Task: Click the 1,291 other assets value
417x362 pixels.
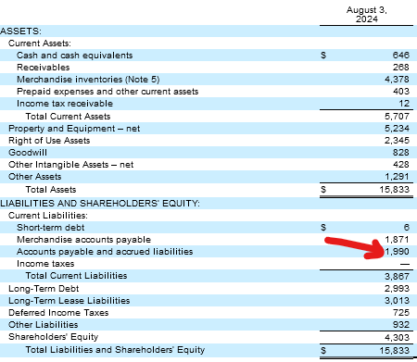Action: [x=397, y=177]
